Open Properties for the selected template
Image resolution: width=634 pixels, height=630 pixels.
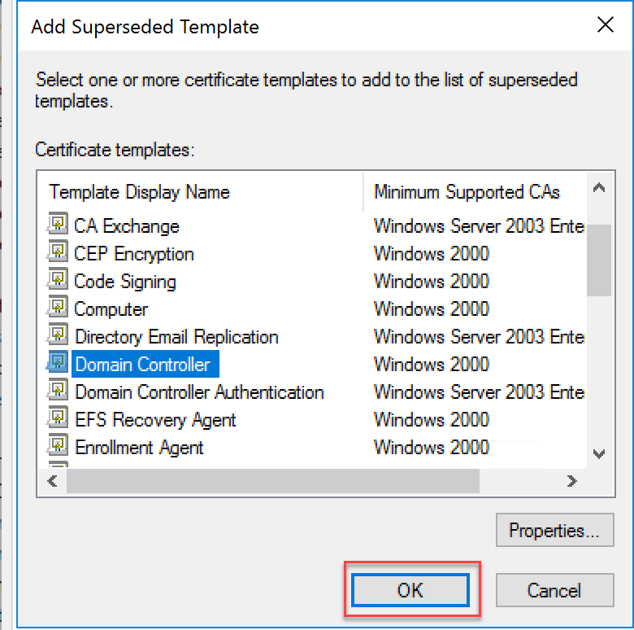pos(554,532)
